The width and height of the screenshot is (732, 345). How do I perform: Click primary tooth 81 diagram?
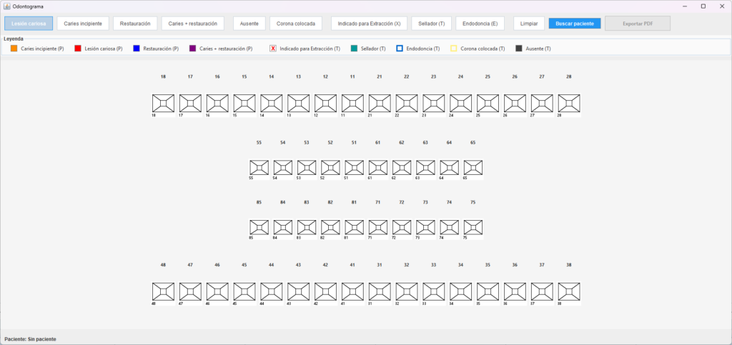tap(355, 228)
